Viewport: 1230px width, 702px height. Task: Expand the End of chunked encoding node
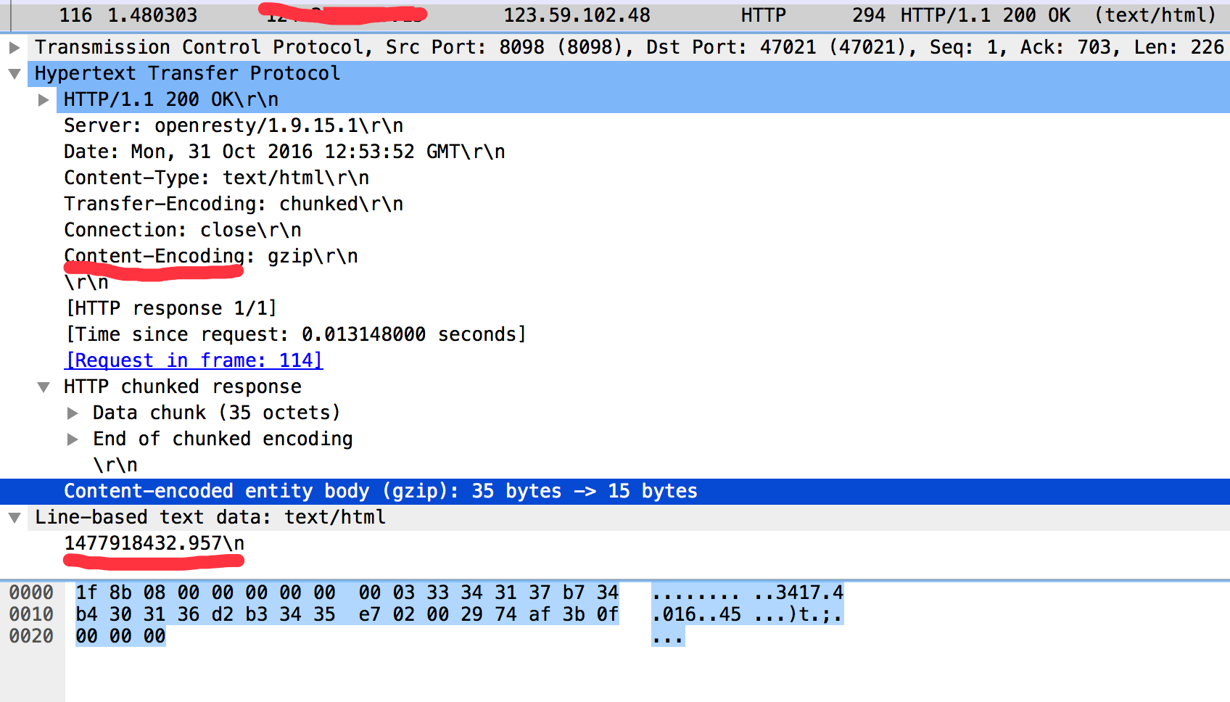point(73,439)
